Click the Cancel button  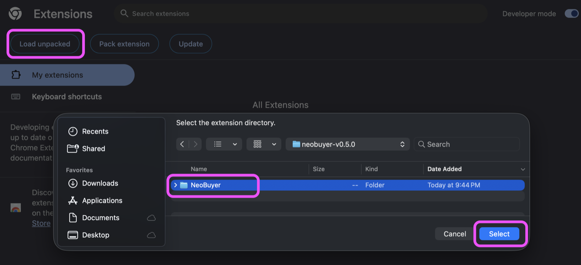click(x=455, y=234)
